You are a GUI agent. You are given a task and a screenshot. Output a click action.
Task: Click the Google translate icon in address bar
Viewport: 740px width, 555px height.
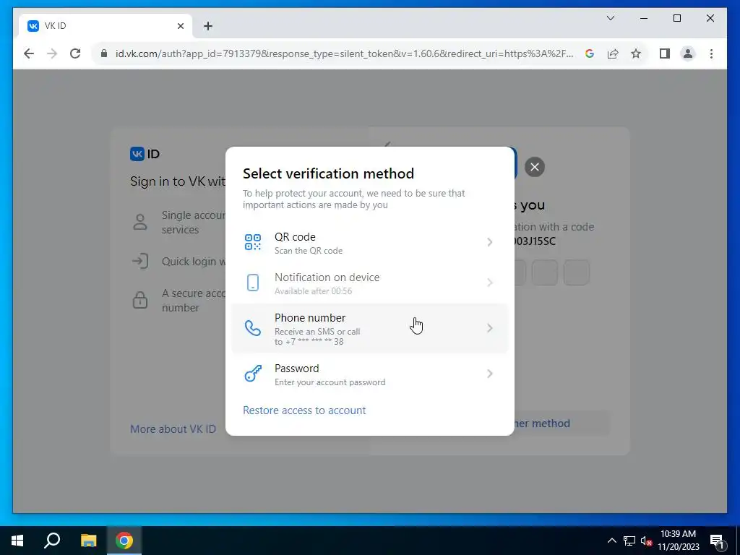coord(590,53)
